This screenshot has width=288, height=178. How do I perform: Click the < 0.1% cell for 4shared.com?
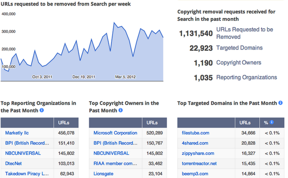click(272, 143)
